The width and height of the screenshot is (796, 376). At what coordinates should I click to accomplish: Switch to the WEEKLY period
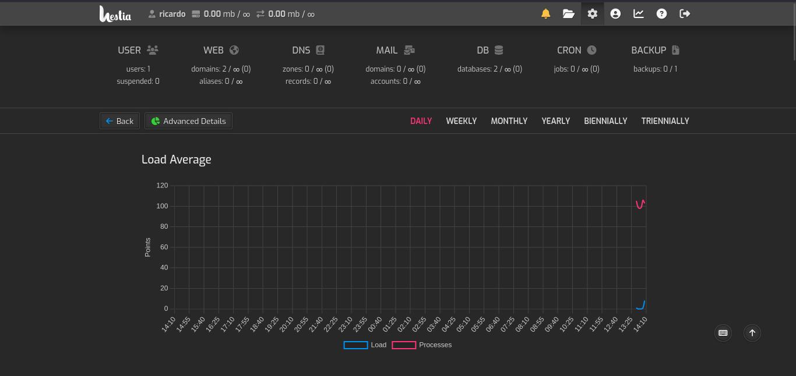click(x=462, y=121)
